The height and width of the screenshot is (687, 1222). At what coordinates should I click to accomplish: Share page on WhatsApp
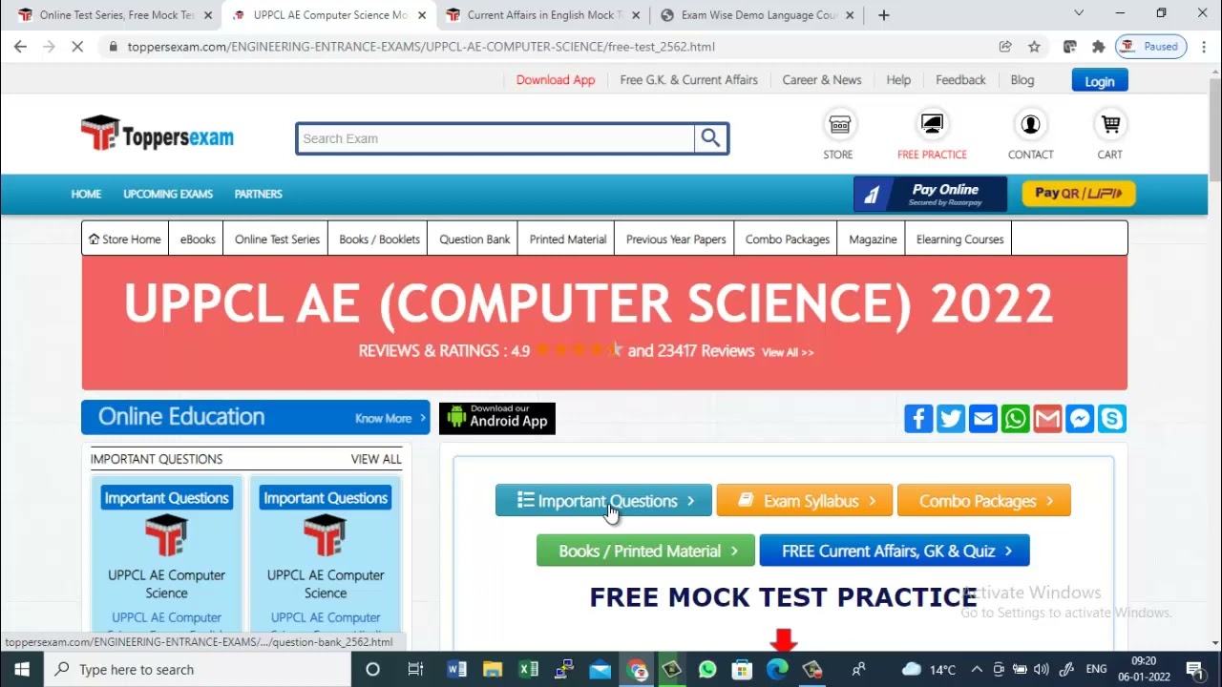1016,419
